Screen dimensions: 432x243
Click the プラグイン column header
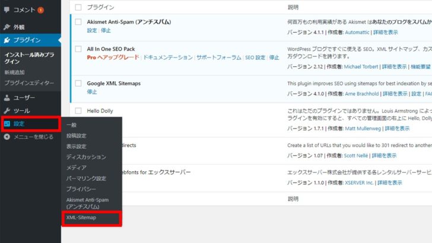coord(100,7)
